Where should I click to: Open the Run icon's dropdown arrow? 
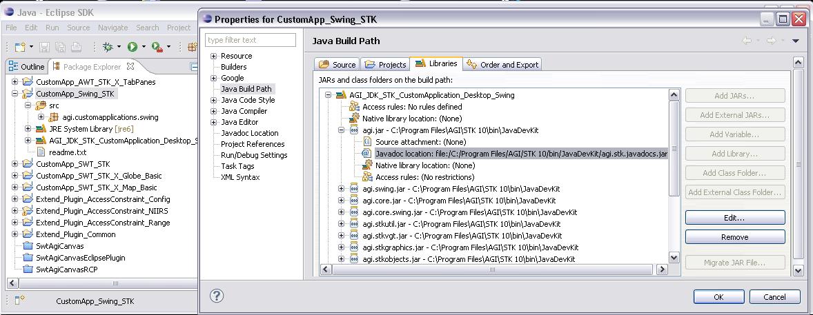coord(144,47)
